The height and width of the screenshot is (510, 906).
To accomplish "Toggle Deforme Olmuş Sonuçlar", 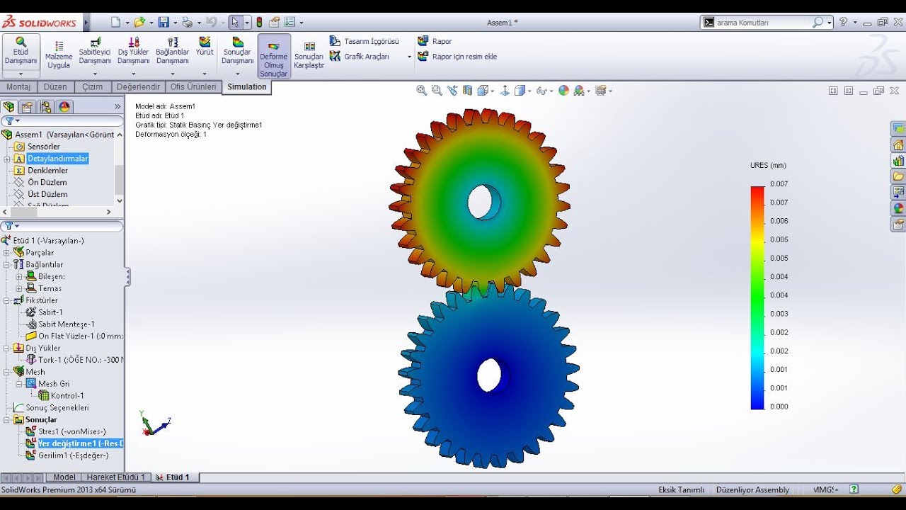I will pyautogui.click(x=274, y=56).
